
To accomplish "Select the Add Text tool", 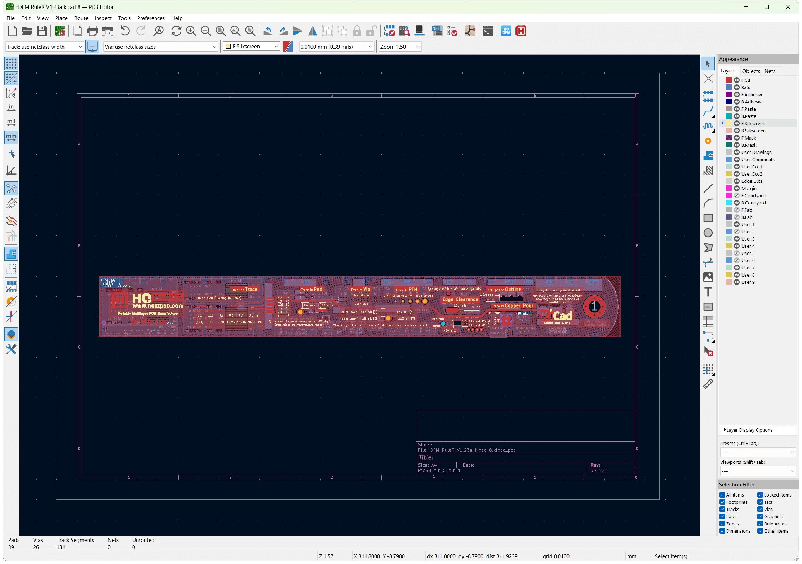I will coord(708,292).
